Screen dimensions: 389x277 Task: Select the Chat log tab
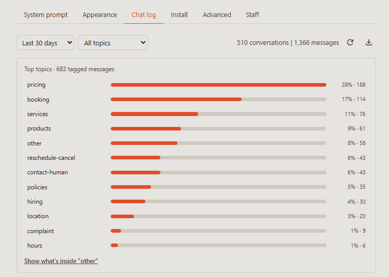[144, 15]
